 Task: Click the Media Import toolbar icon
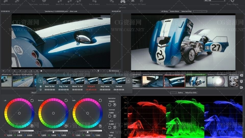[6, 2]
